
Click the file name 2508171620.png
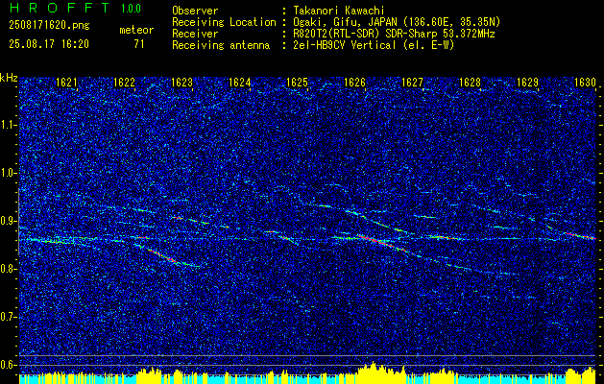pos(49,26)
